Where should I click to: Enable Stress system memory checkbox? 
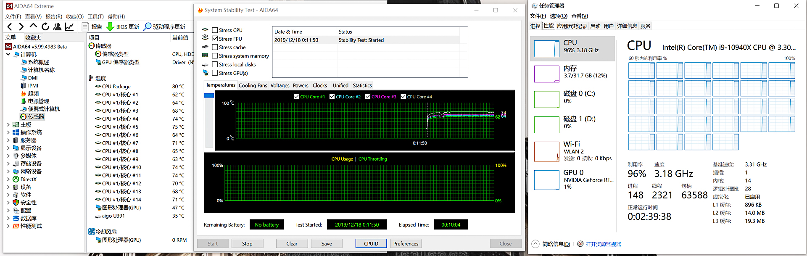(x=215, y=56)
